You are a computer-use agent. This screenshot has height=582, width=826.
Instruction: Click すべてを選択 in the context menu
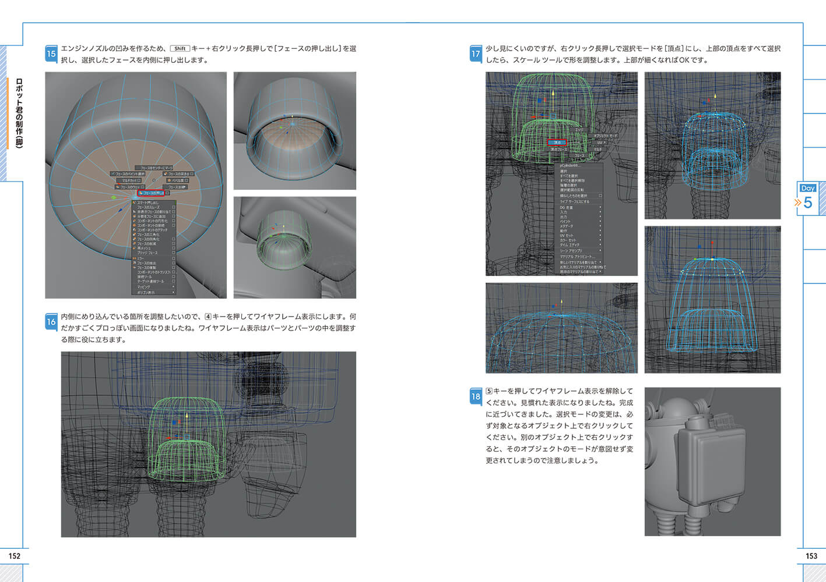[569, 176]
